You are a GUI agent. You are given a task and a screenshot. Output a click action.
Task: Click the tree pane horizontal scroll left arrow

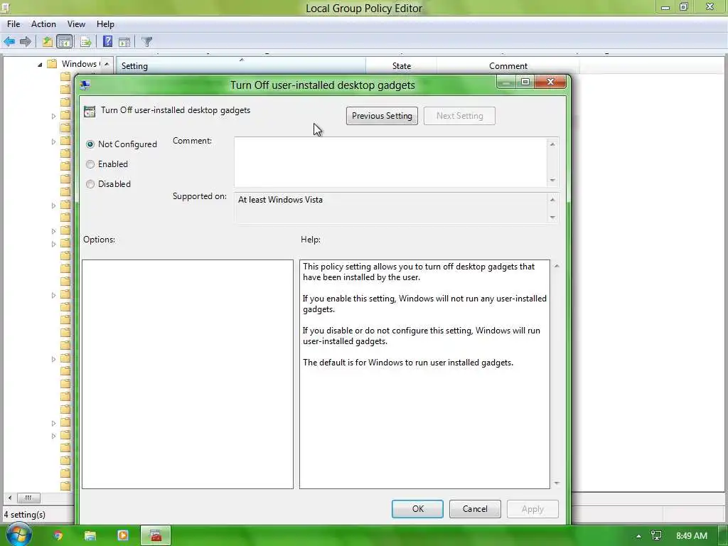click(x=10, y=498)
